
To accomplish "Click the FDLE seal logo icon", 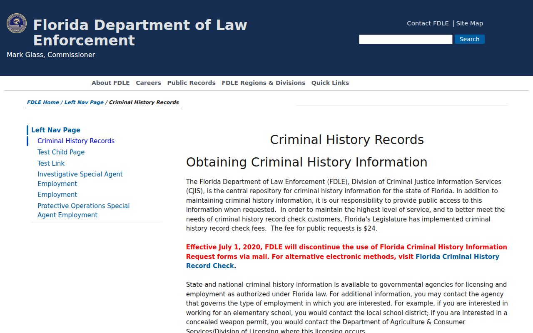I will [17, 23].
